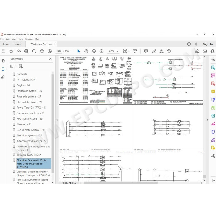Open notifications bell
Image resolution: width=216 pixels, height=216 pixels.
pyautogui.click(x=196, y=44)
